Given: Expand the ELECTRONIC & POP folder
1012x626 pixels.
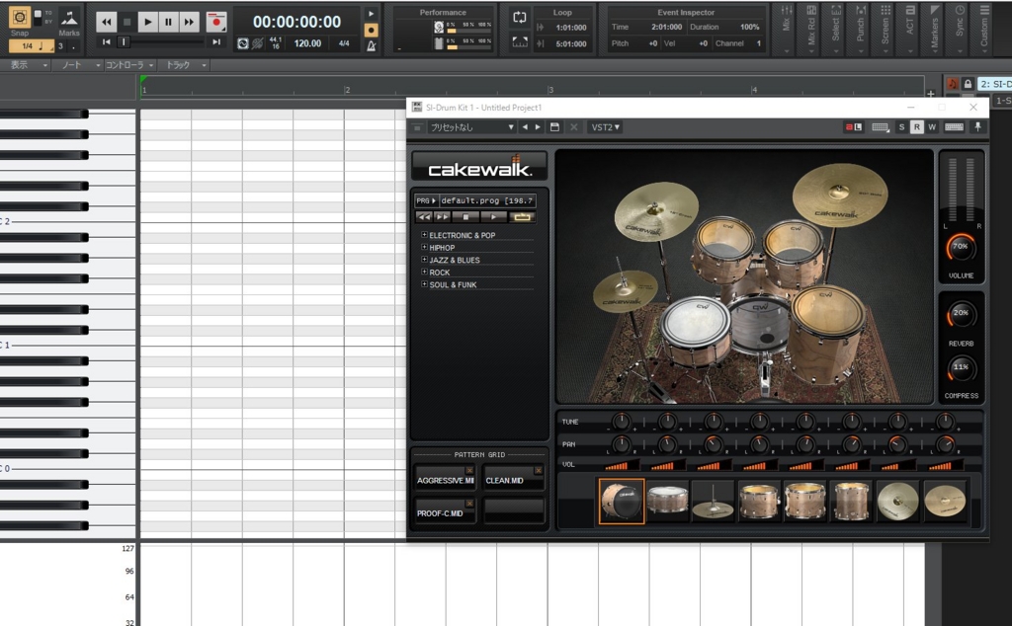Looking at the screenshot, I should tap(424, 235).
